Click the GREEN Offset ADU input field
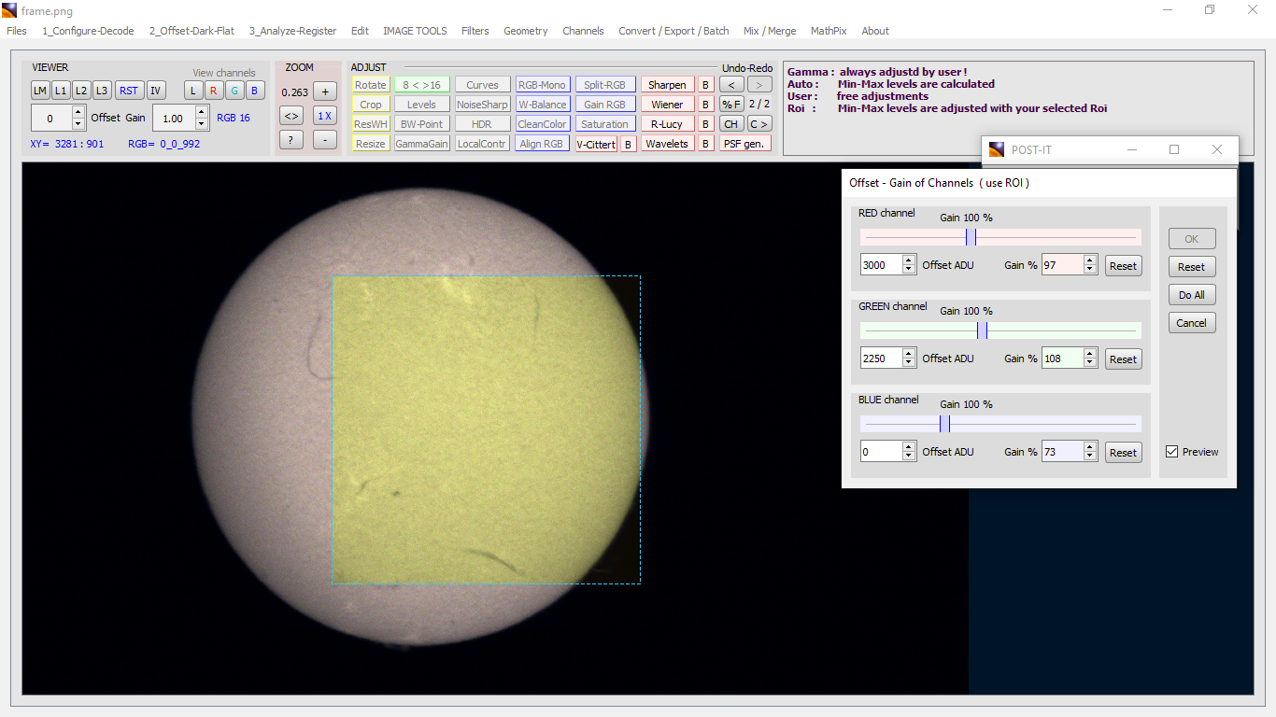 click(882, 358)
